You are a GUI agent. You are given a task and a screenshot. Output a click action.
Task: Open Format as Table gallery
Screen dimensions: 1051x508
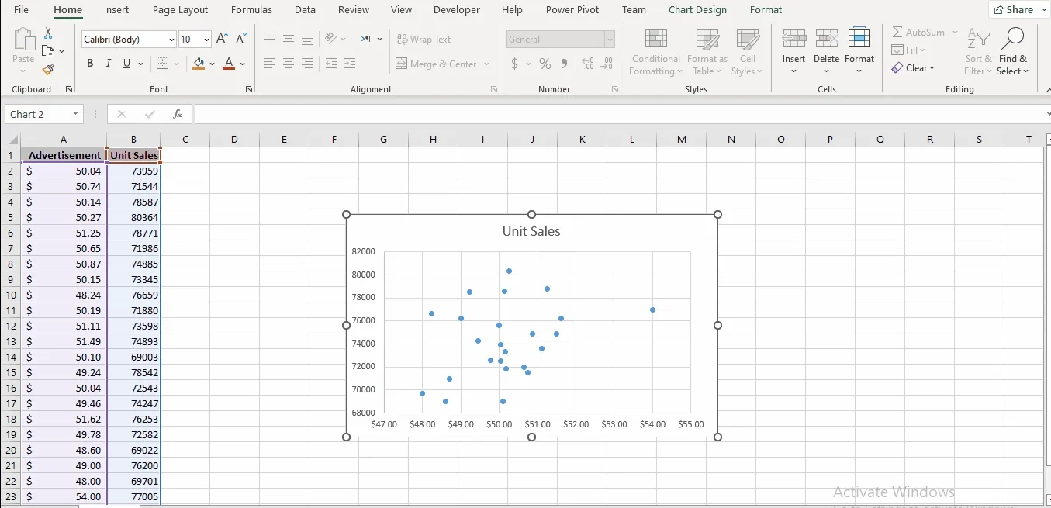[707, 52]
